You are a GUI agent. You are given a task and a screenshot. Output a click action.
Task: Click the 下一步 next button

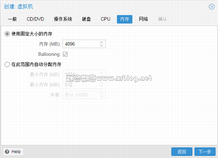click(205, 152)
